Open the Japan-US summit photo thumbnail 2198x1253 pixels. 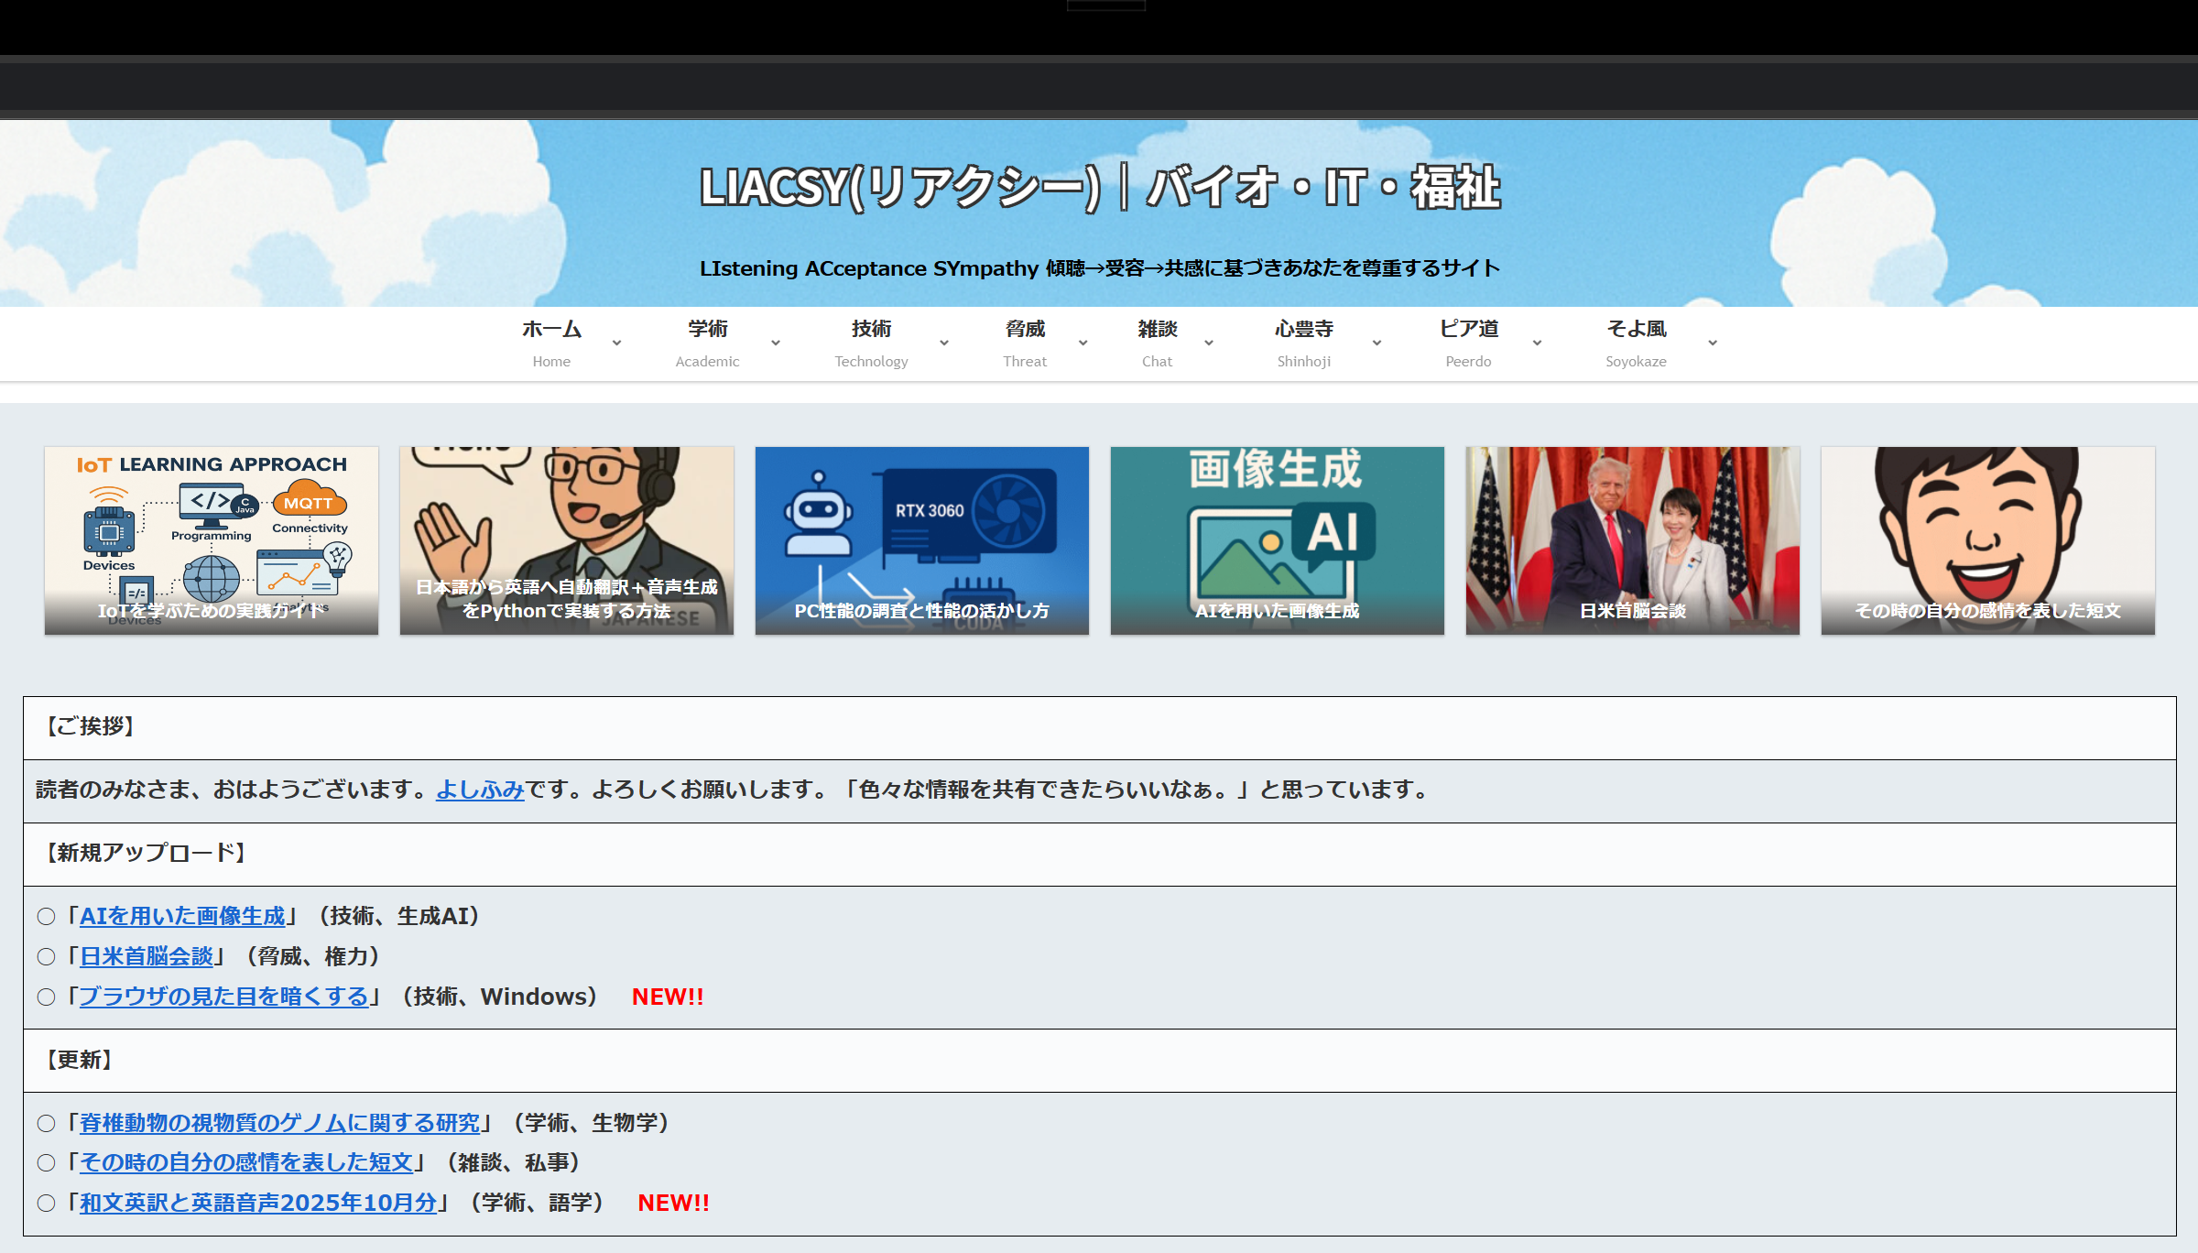pyautogui.click(x=1633, y=540)
